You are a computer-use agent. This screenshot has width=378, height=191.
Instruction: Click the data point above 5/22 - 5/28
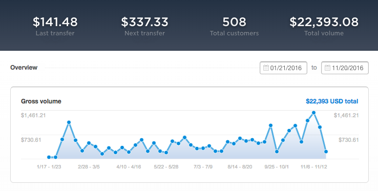(166, 153)
